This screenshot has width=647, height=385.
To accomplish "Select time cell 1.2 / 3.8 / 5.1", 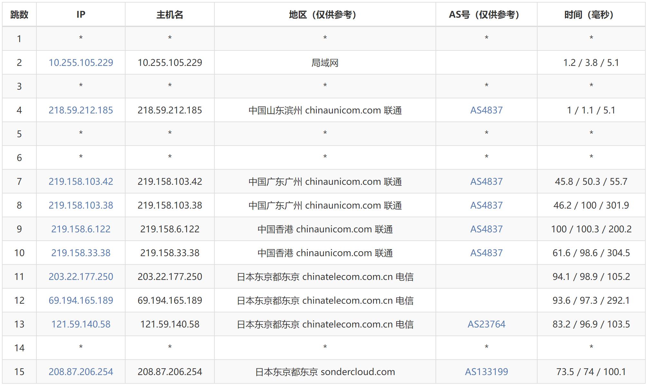I will [x=591, y=62].
